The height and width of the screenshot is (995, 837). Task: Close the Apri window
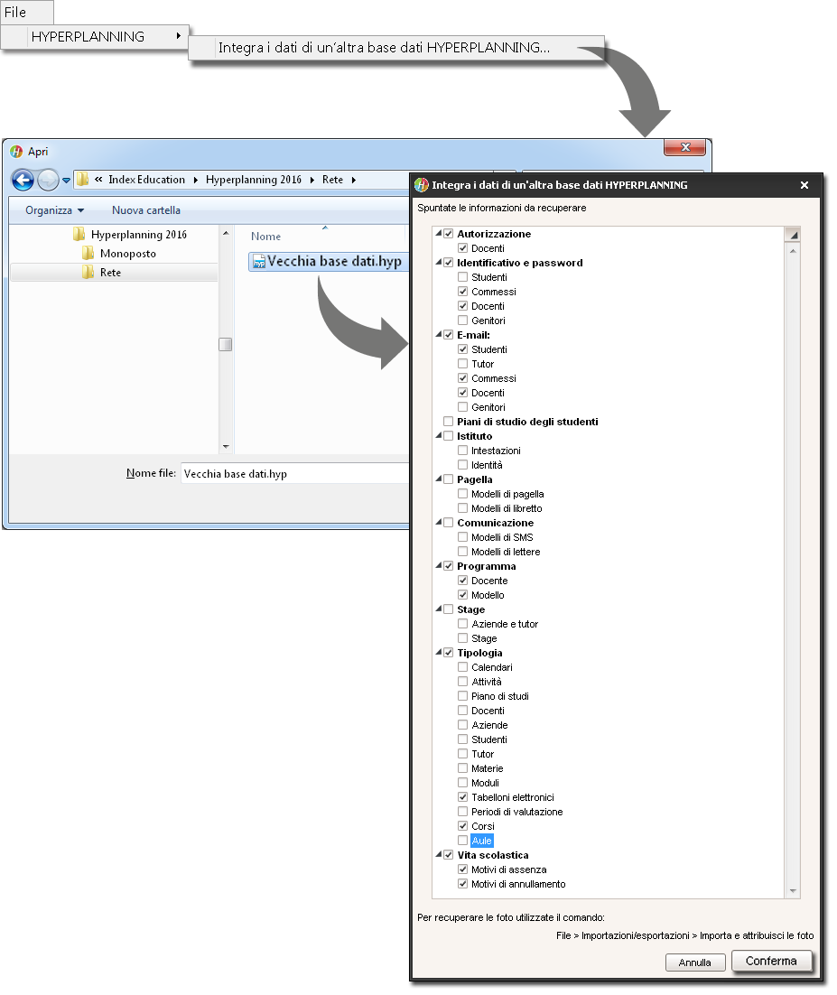(x=684, y=147)
